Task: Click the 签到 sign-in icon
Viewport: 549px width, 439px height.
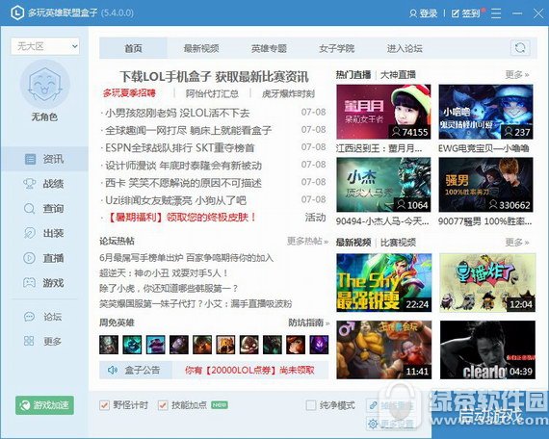Action: tap(456, 13)
